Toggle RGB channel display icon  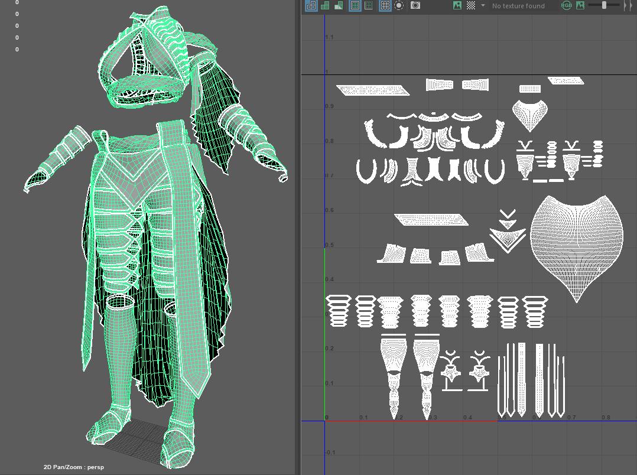(567, 5)
